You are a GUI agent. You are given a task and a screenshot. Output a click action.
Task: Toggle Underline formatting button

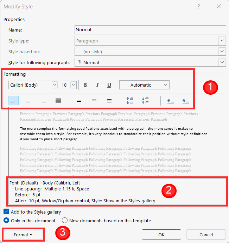pyautogui.click(x=109, y=85)
